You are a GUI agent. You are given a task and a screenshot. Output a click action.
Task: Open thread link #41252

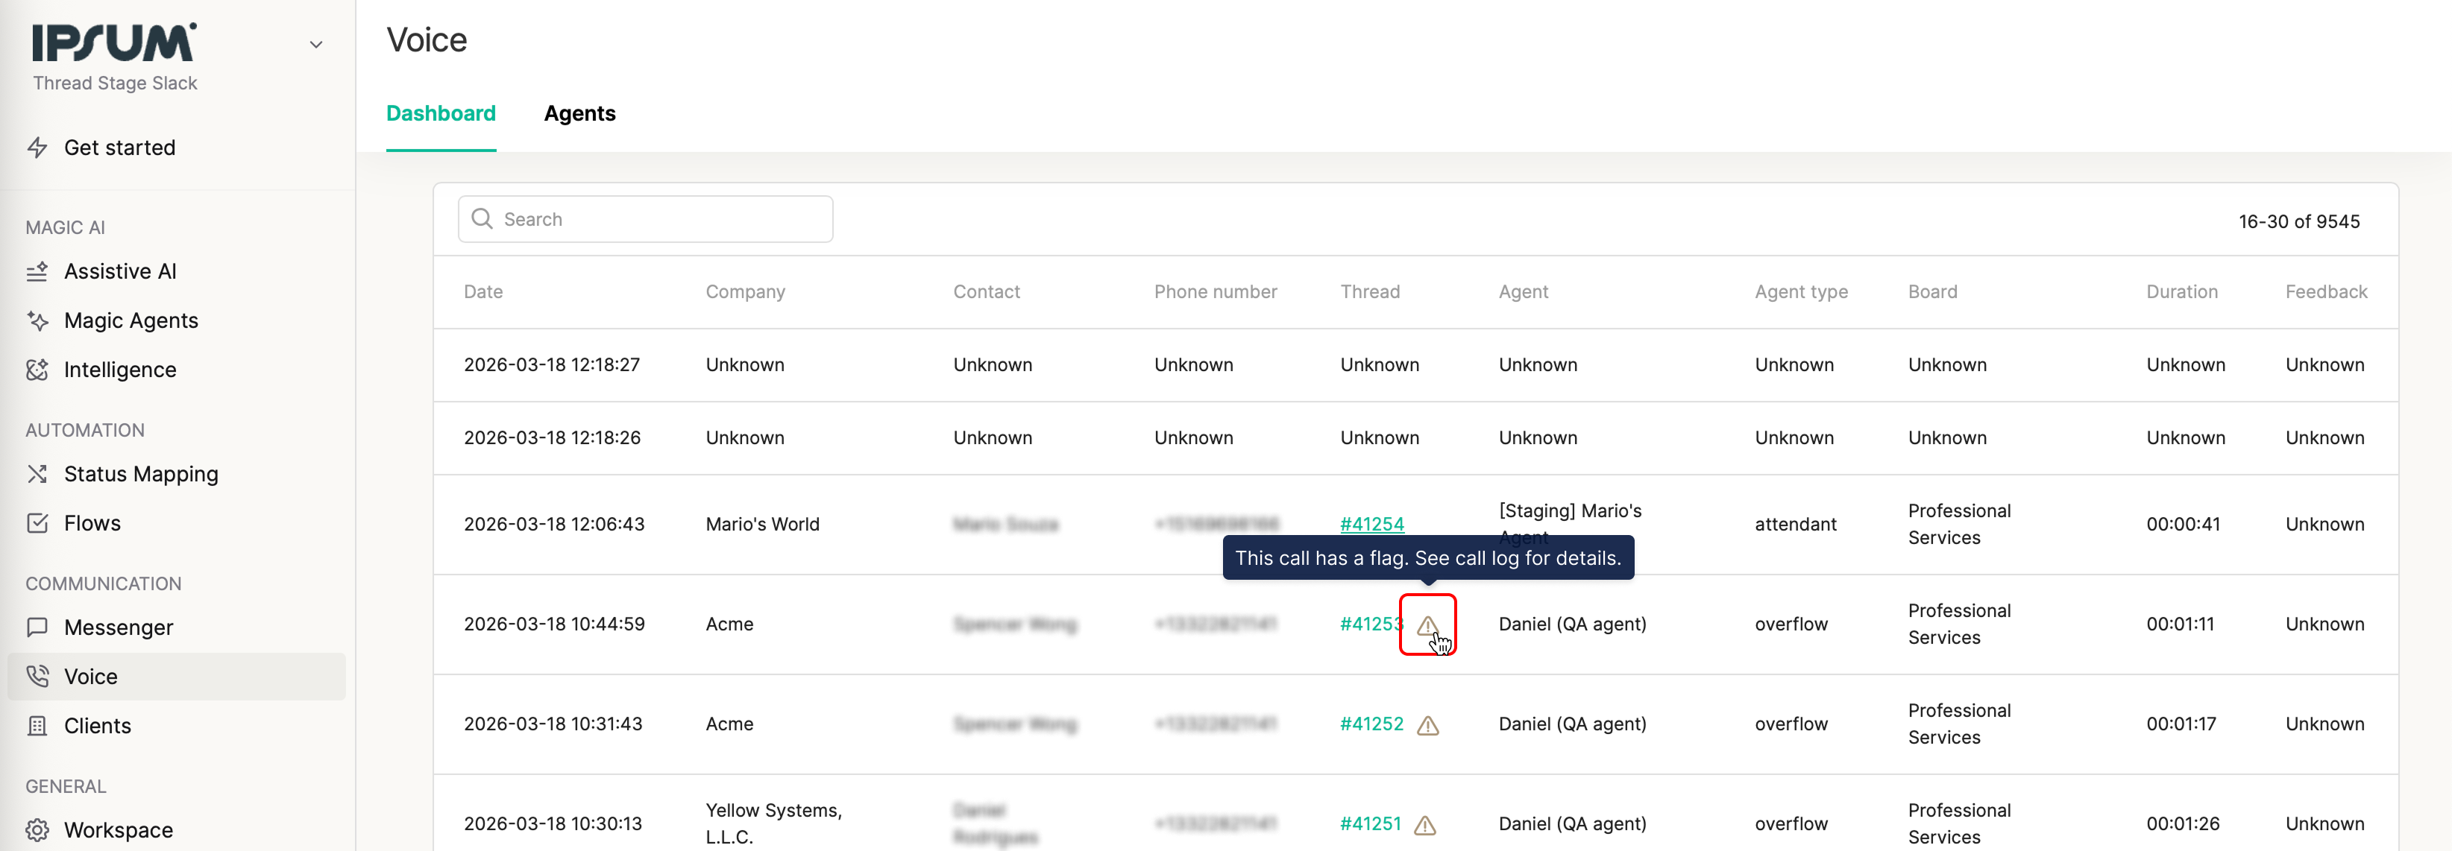click(x=1371, y=724)
